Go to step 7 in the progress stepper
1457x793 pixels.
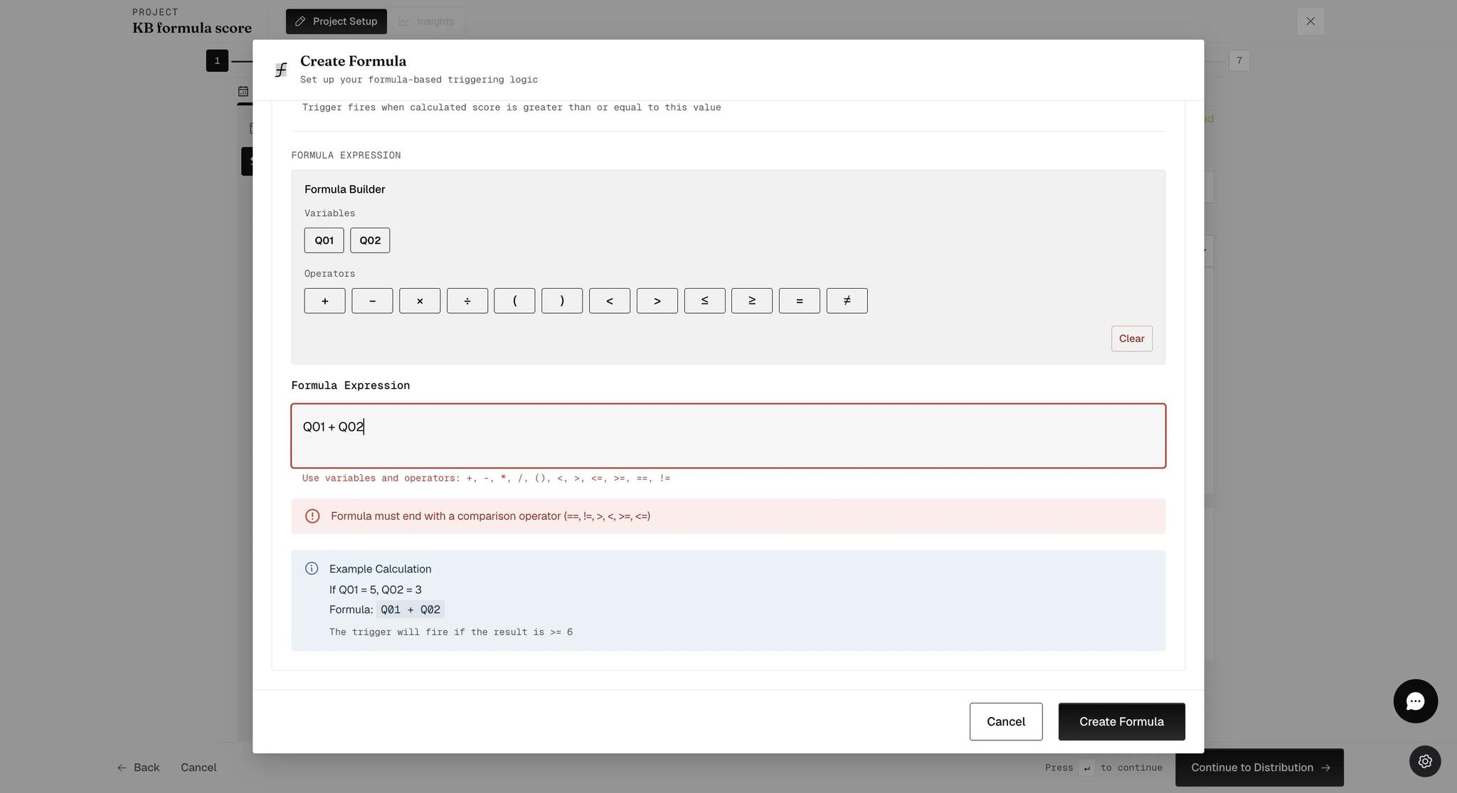tap(1239, 60)
